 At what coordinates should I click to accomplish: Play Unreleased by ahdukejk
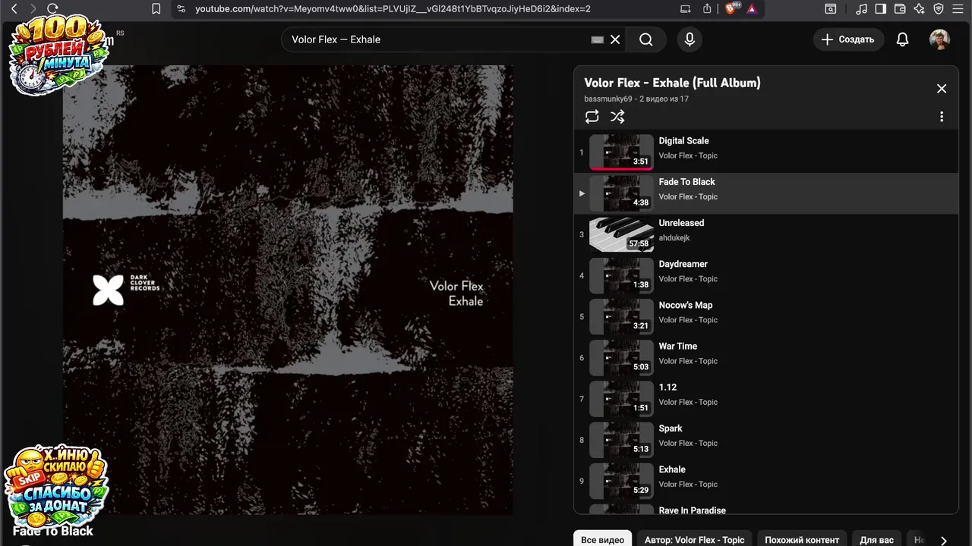pos(765,234)
